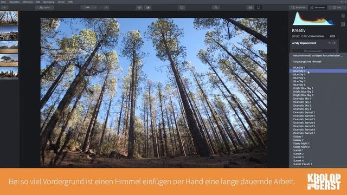This screenshot has height=195, width=347.
Task: Choose Neue Himmels-Vorlagen herunterladen entry
Action: (x=318, y=56)
